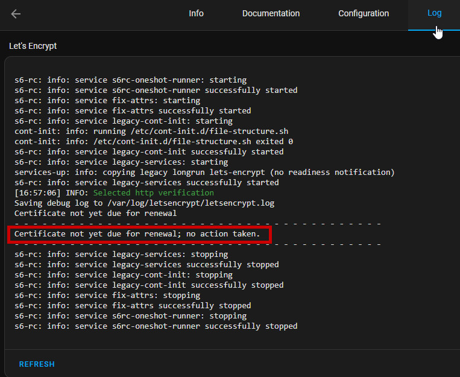Open the Documentation tab

pos(271,13)
